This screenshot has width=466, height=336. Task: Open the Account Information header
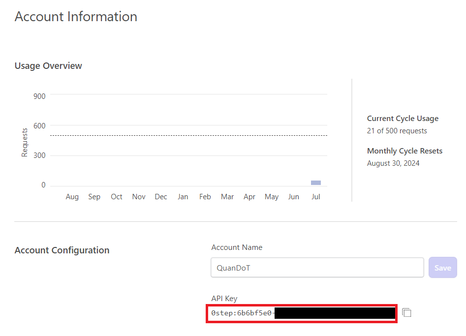pos(76,16)
